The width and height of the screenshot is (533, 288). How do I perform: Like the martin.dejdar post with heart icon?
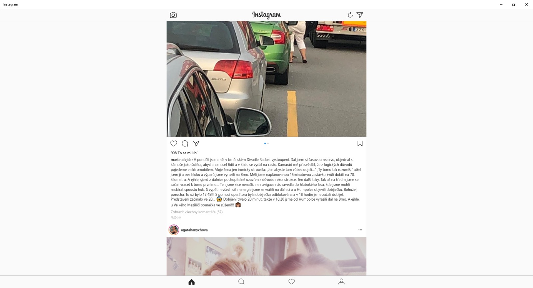[x=174, y=143]
